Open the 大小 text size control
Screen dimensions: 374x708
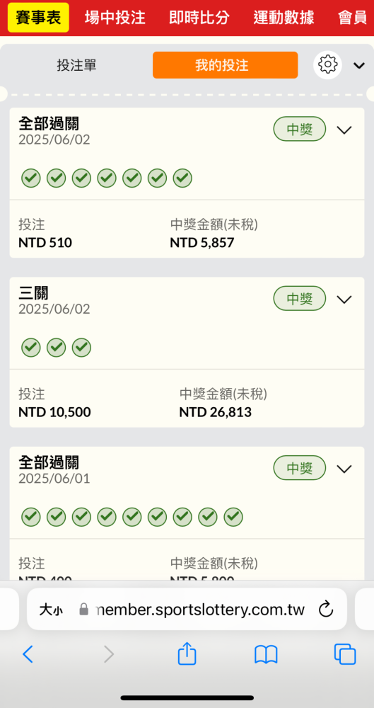tap(51, 610)
